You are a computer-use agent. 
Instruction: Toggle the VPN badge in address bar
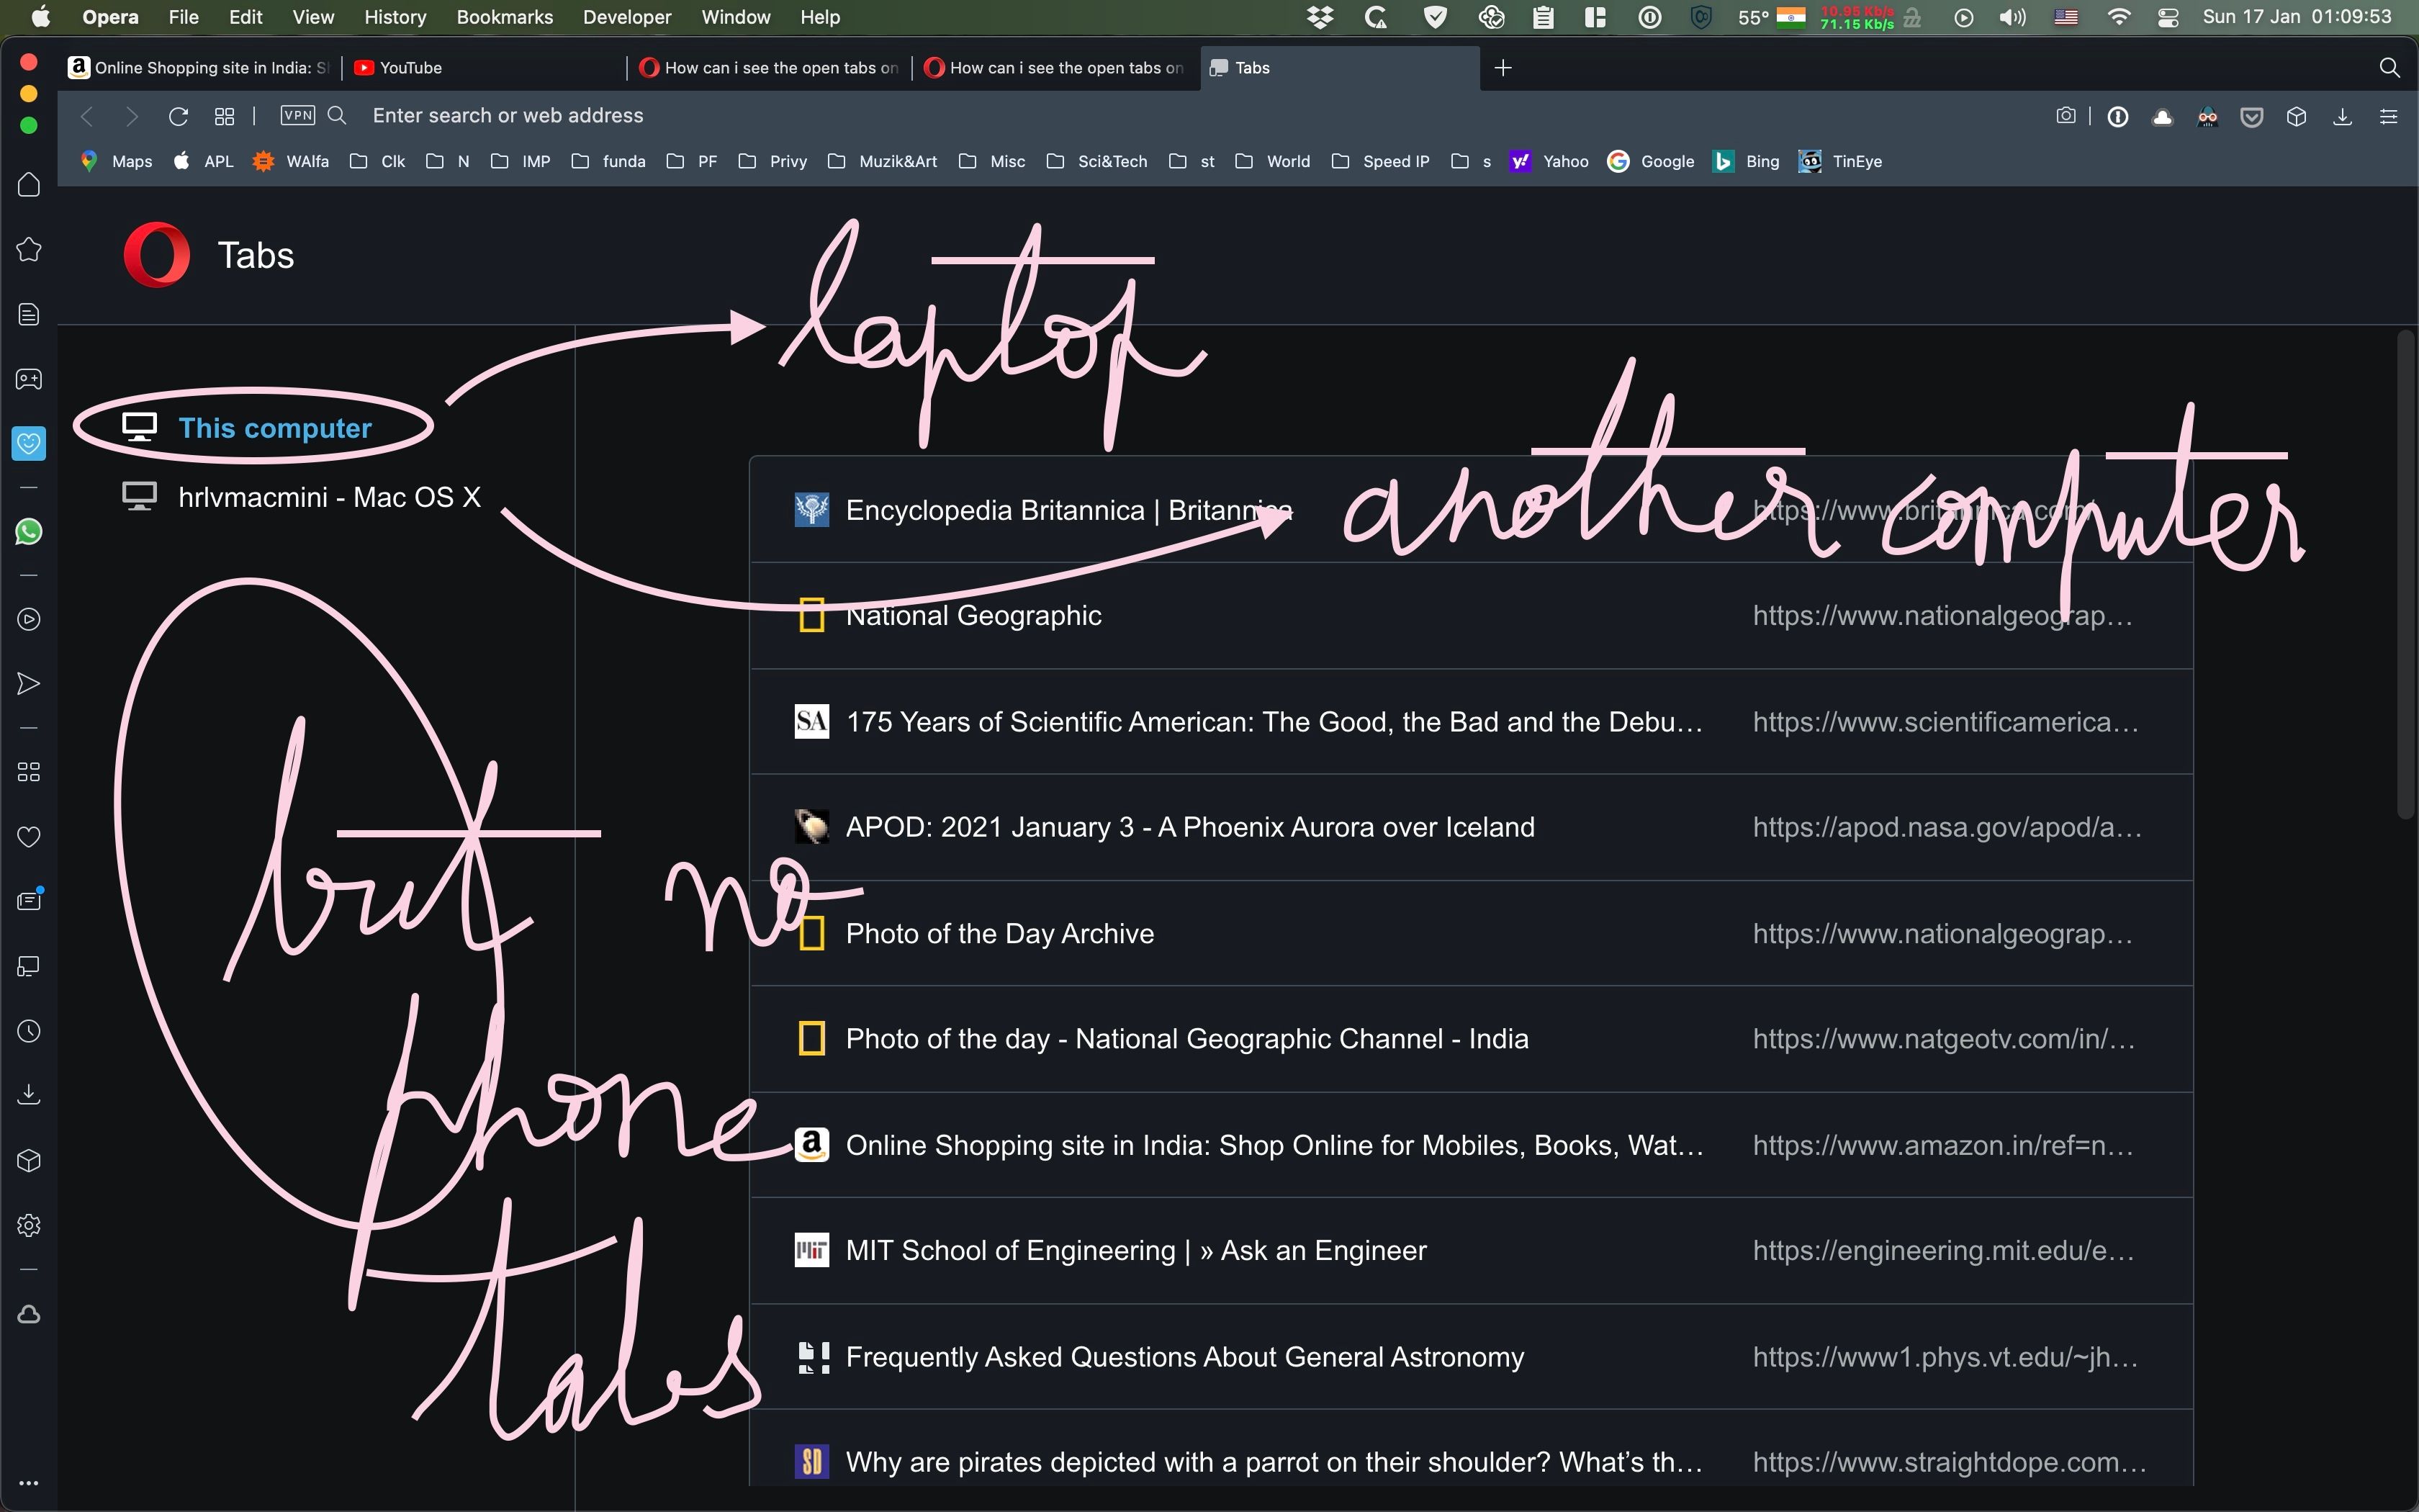[x=298, y=115]
